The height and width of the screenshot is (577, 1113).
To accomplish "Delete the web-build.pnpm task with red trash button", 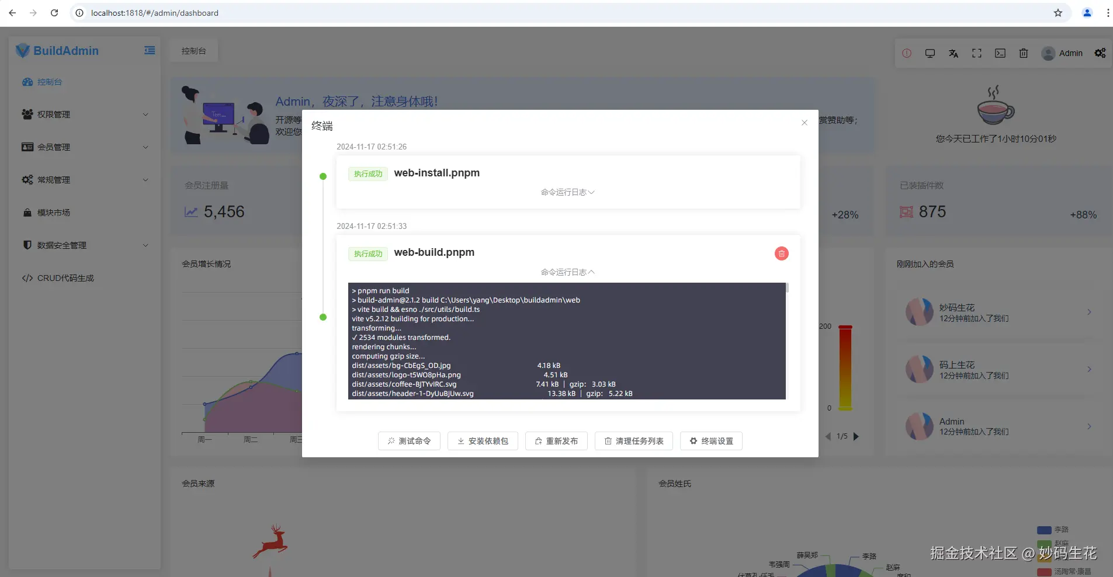I will coord(781,253).
